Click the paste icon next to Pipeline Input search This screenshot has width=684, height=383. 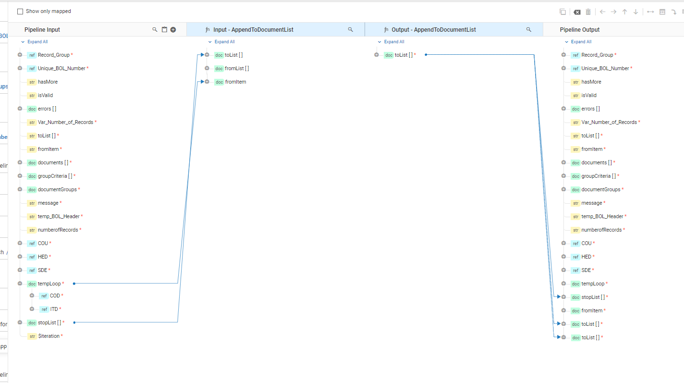164,29
